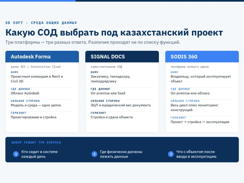Click 'Проектным командам в Revit и Civil 3D'
This screenshot has height=183, width=244.
tap(37, 79)
